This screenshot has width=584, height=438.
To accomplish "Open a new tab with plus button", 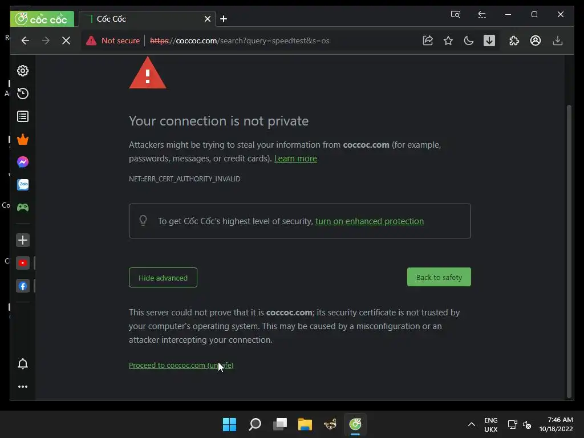I will pyautogui.click(x=224, y=19).
